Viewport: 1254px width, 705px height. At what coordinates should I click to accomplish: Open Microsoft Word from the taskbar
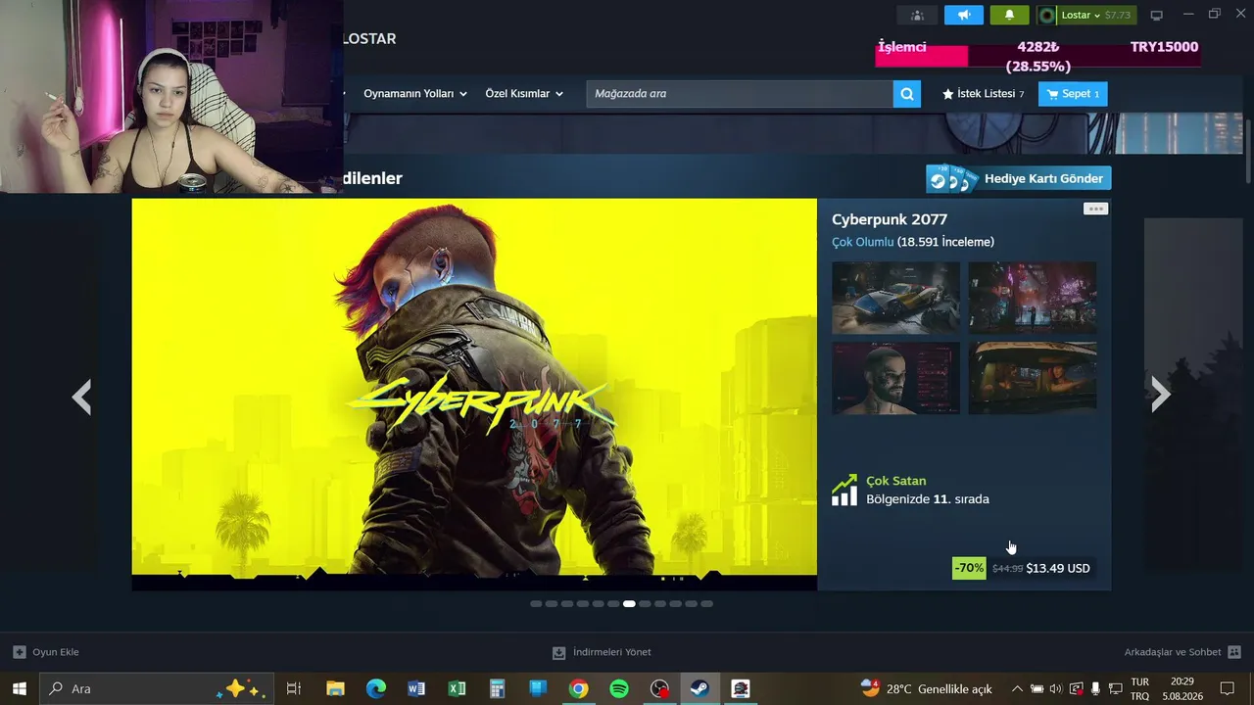[416, 688]
